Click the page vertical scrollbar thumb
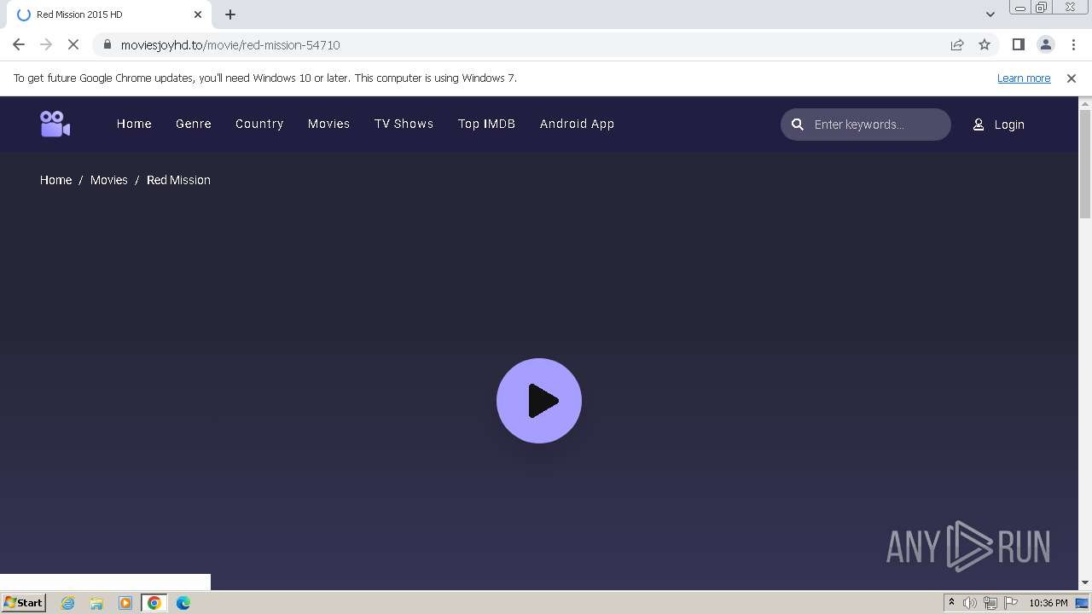1092x614 pixels. (x=1085, y=164)
